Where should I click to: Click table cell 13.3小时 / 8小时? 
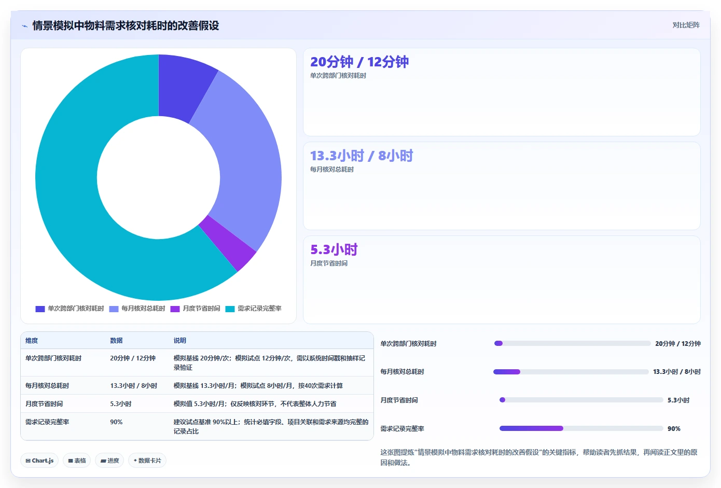[134, 386]
